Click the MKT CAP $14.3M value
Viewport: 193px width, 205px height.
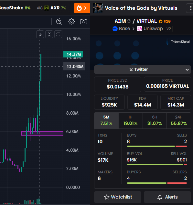point(176,105)
